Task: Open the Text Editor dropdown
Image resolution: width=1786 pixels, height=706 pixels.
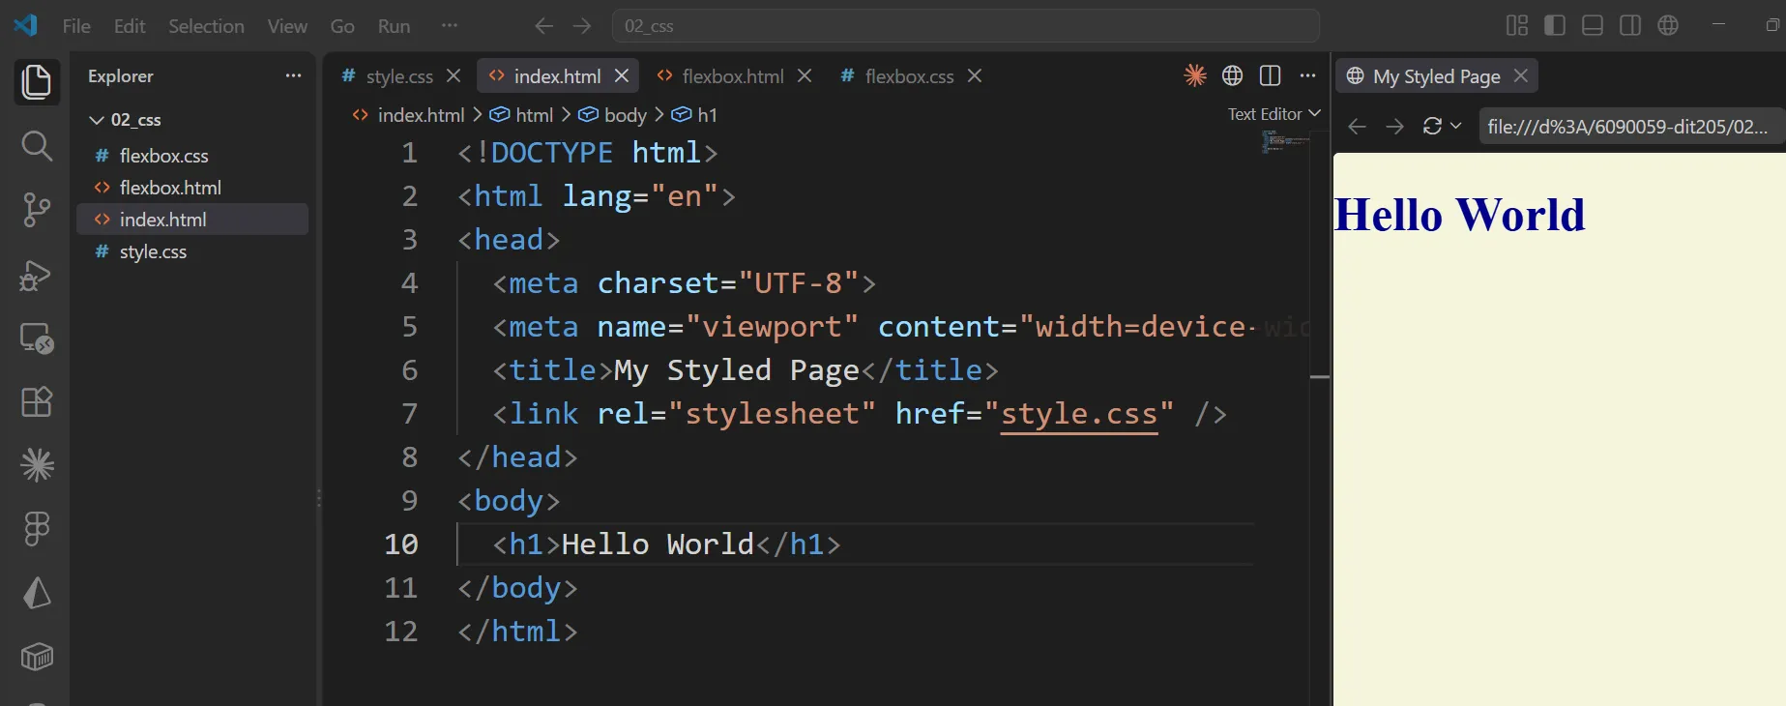Action: [x=1274, y=114]
